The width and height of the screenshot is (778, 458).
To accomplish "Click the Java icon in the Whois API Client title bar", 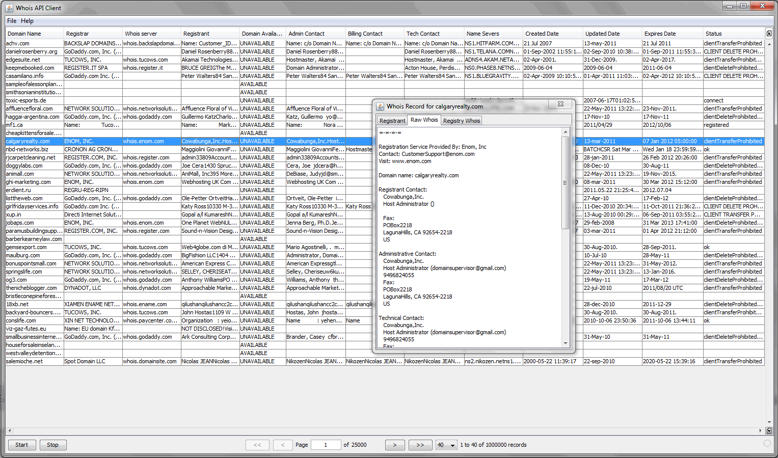I will click(9, 8).
